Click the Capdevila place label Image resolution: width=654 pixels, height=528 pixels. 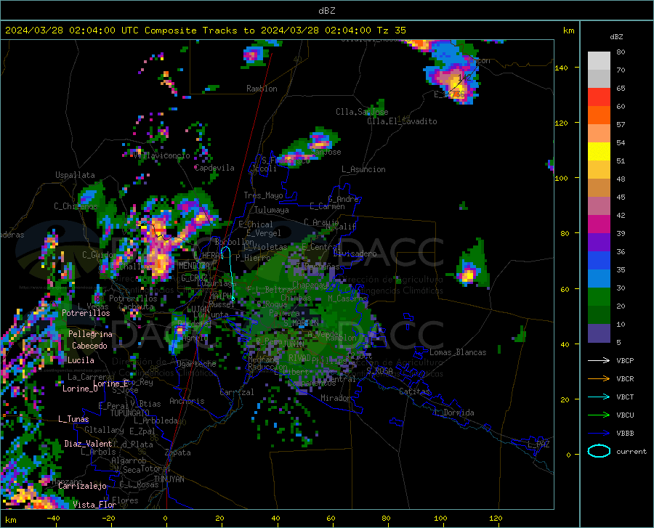[x=214, y=168]
